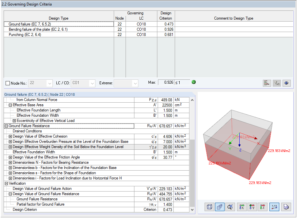The image size is (297, 218).
Task: Switch to wireframe model view
Action: pyautogui.click(x=209, y=207)
